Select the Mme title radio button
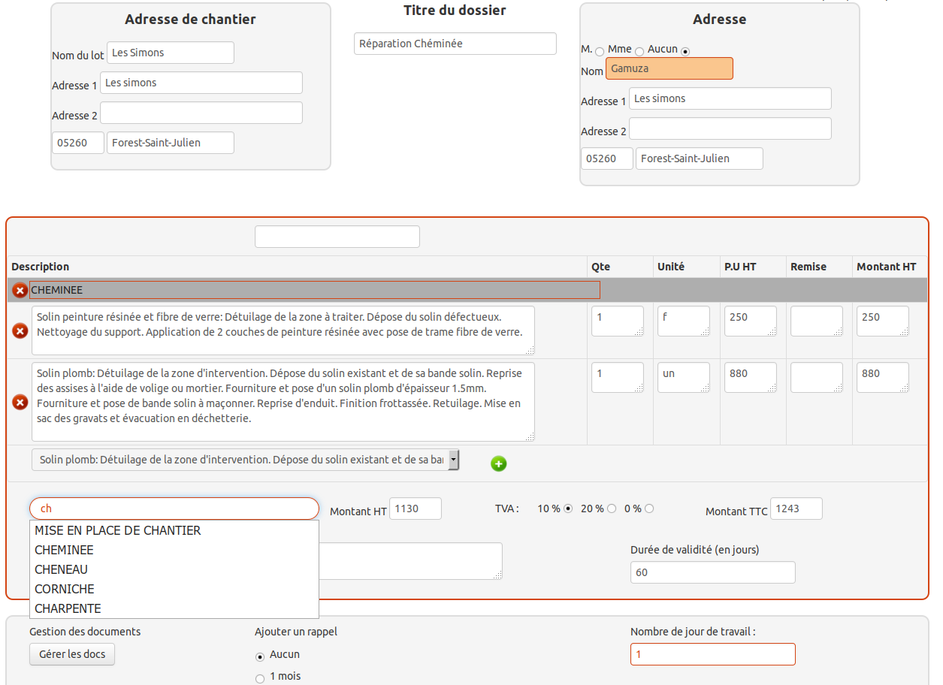The height and width of the screenshot is (685, 943). tap(639, 51)
